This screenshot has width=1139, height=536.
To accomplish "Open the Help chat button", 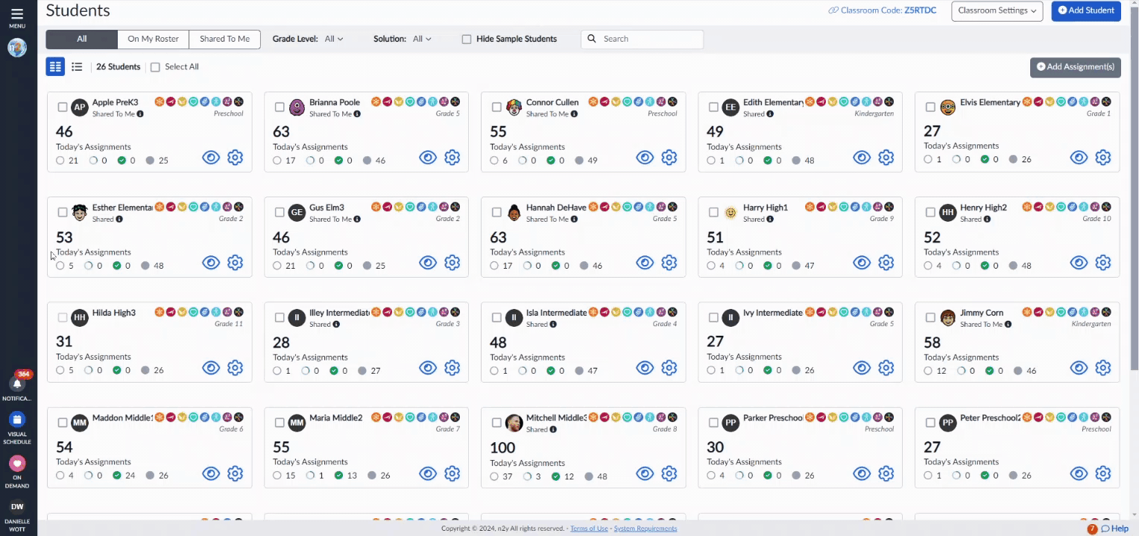I will 1114,529.
